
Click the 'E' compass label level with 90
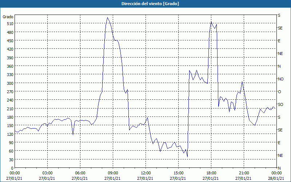(279, 143)
